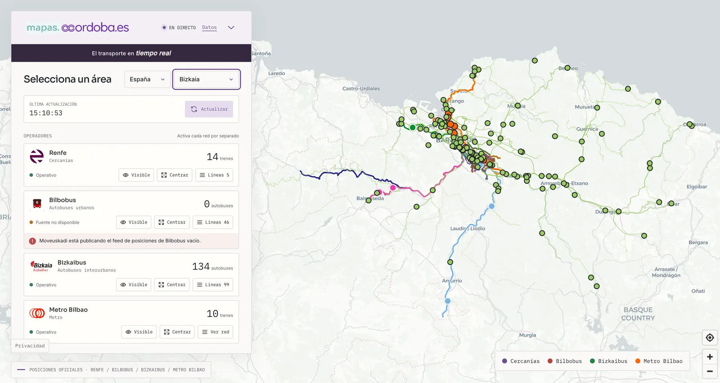Click the Bilbobus legend color dot

coord(550,361)
